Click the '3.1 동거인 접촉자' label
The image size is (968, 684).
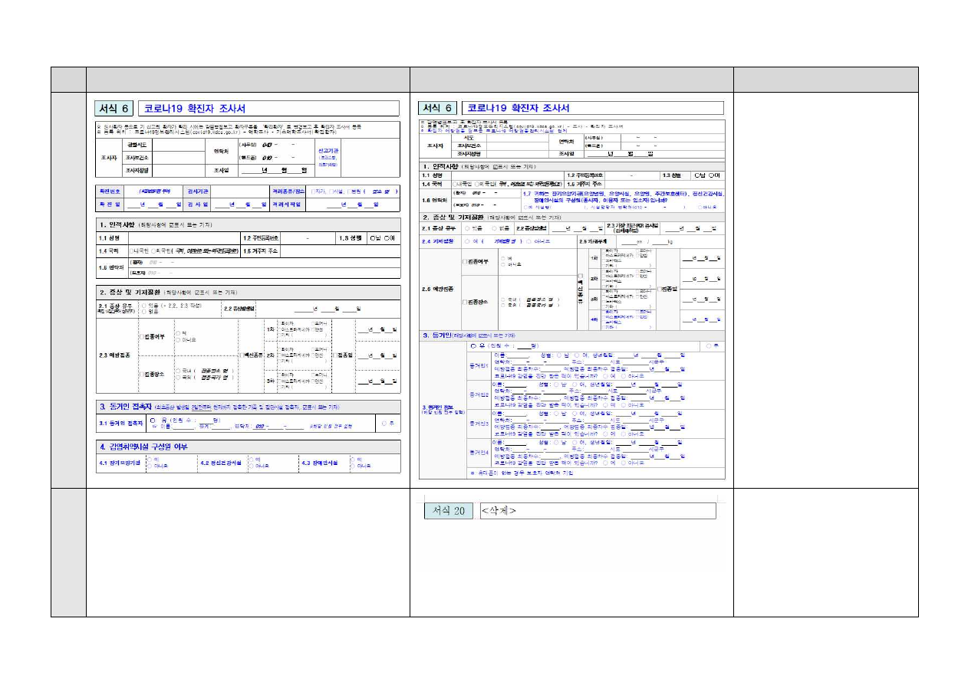tap(121, 423)
